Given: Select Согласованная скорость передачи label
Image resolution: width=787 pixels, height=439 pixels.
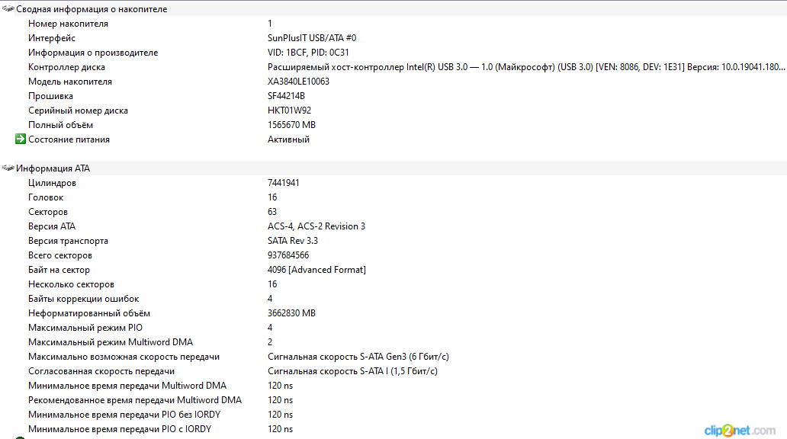Looking at the screenshot, I should tap(101, 371).
